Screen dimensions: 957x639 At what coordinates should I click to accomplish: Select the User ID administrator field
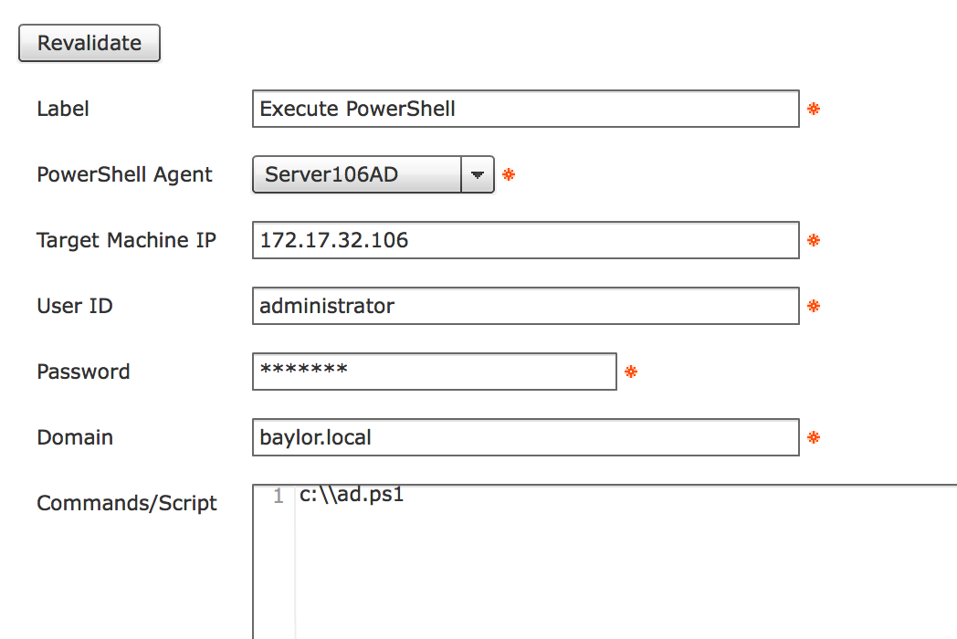[x=525, y=306]
